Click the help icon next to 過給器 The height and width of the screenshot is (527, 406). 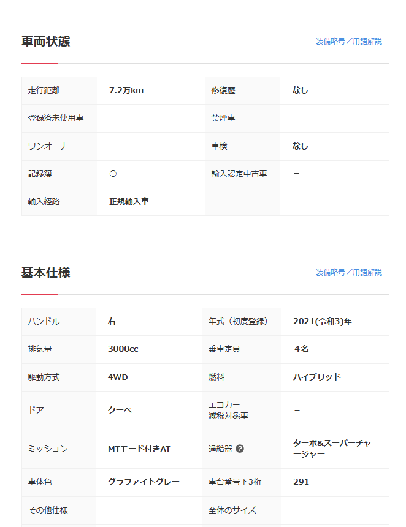pyautogui.click(x=240, y=449)
